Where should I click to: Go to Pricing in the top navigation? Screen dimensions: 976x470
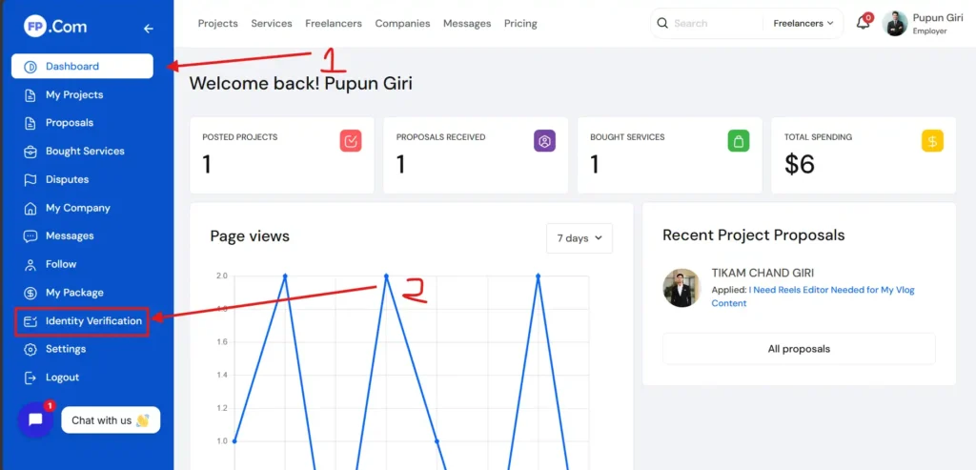click(520, 23)
